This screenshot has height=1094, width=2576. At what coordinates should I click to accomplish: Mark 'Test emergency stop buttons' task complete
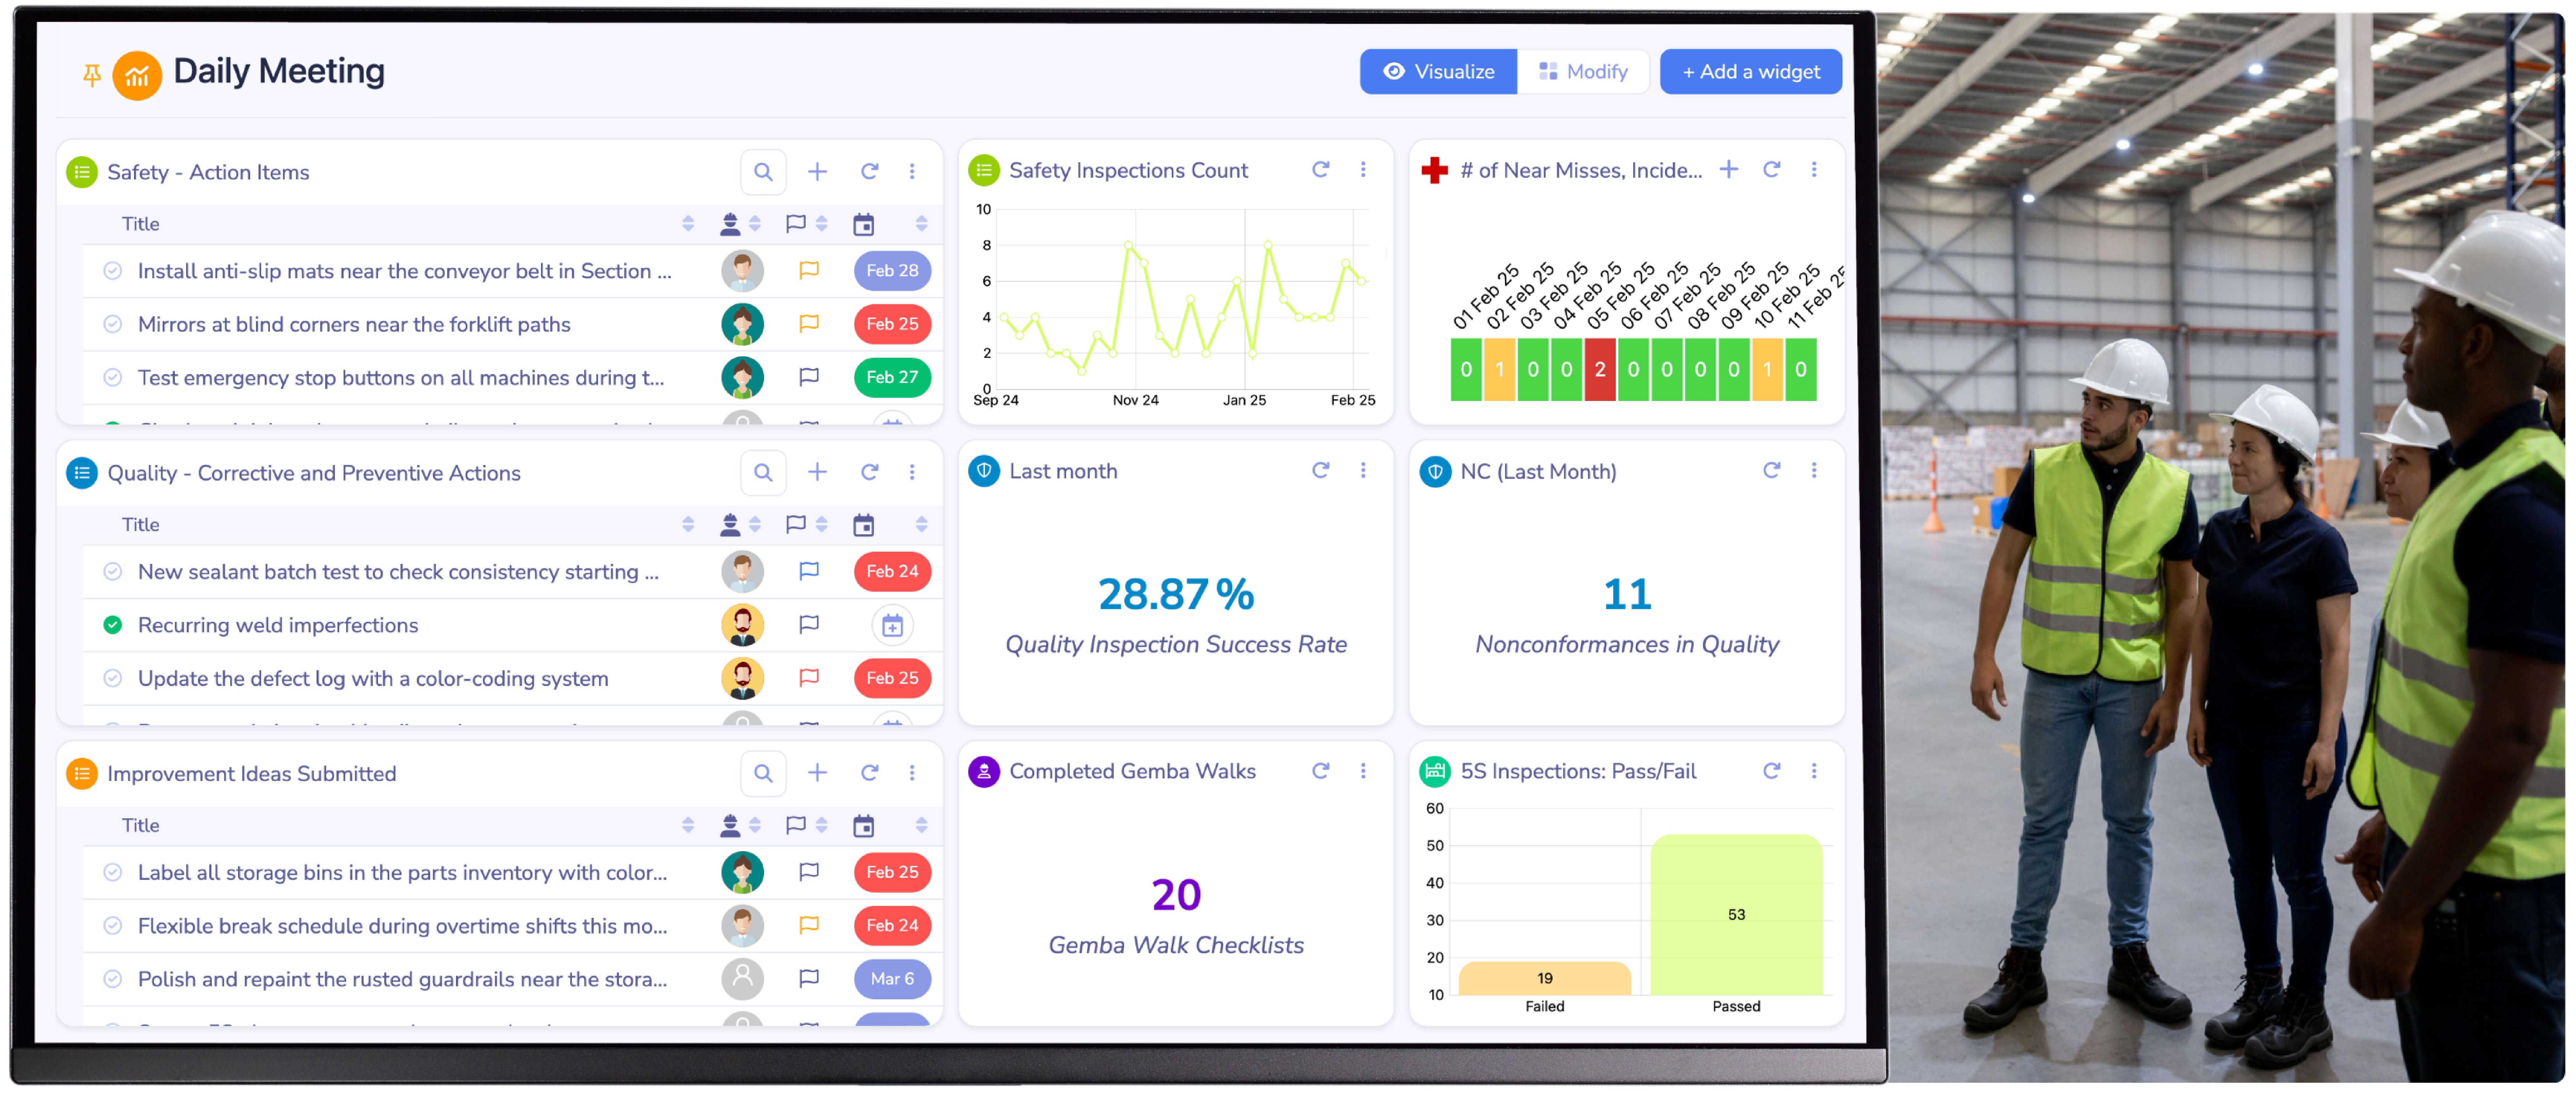(x=113, y=378)
